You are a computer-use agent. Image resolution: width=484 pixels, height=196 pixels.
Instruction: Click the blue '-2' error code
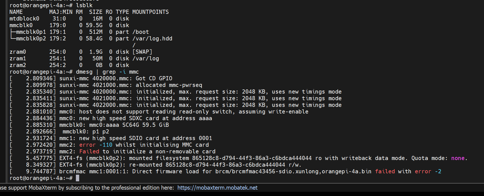pyautogui.click(x=438, y=171)
